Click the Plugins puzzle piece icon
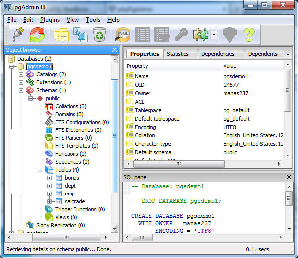 click(201, 35)
